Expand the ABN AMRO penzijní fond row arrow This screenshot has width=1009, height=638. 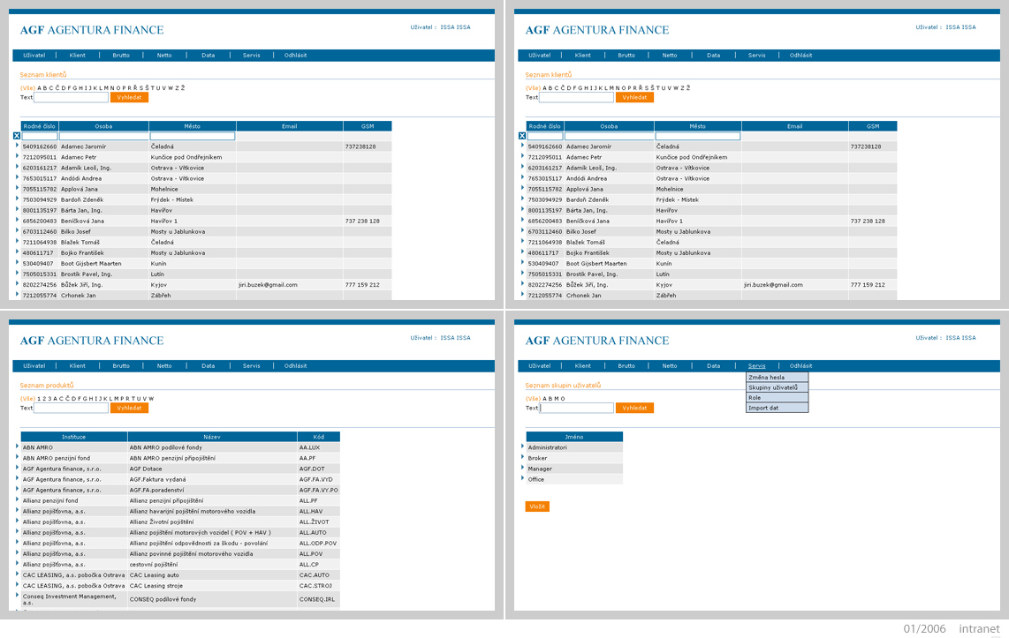[x=18, y=457]
